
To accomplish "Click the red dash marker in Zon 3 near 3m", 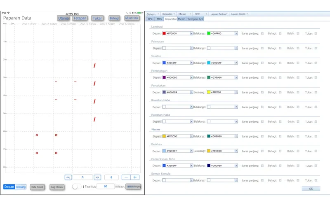I will point(75,82).
